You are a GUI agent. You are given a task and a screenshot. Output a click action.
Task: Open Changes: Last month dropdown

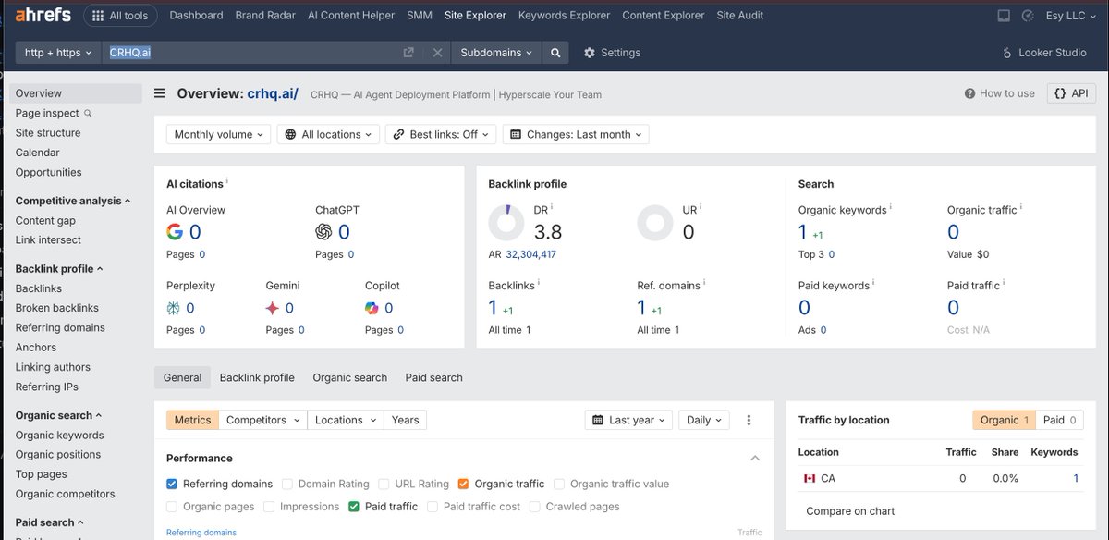(576, 134)
